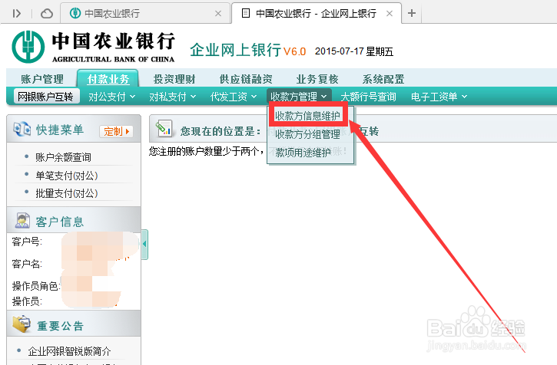Image resolution: width=557 pixels, height=365 pixels.
Task: Open the 账户管理 tab
Action: (42, 79)
